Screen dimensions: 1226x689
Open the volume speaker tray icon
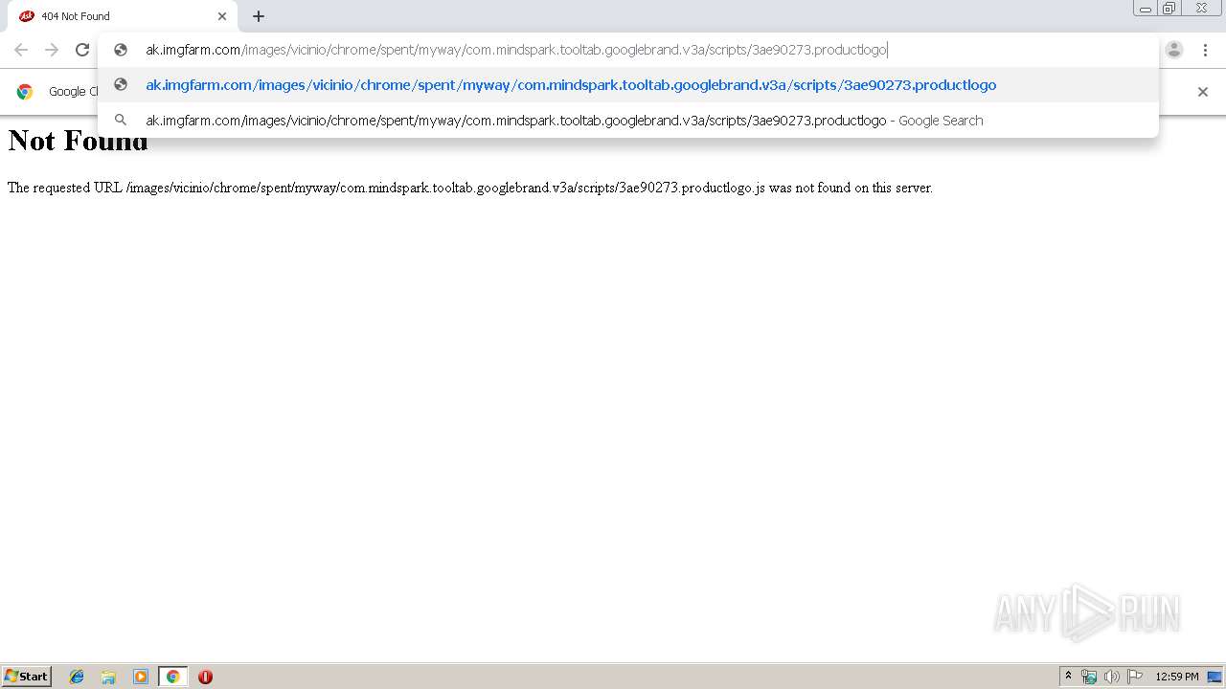[x=1111, y=677]
